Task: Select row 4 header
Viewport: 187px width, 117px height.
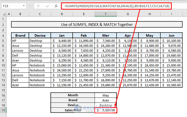Action: pyautogui.click(x=3, y=36)
